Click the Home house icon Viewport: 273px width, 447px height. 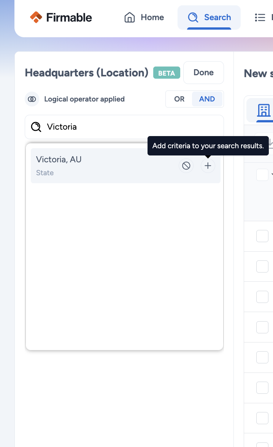point(130,17)
